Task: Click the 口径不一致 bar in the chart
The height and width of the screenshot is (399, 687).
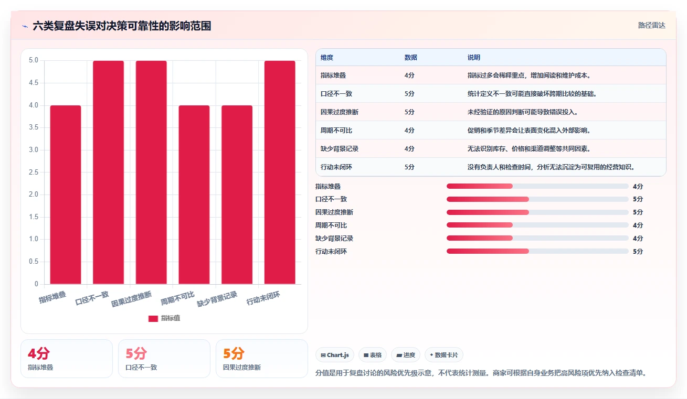Action: click(x=109, y=172)
